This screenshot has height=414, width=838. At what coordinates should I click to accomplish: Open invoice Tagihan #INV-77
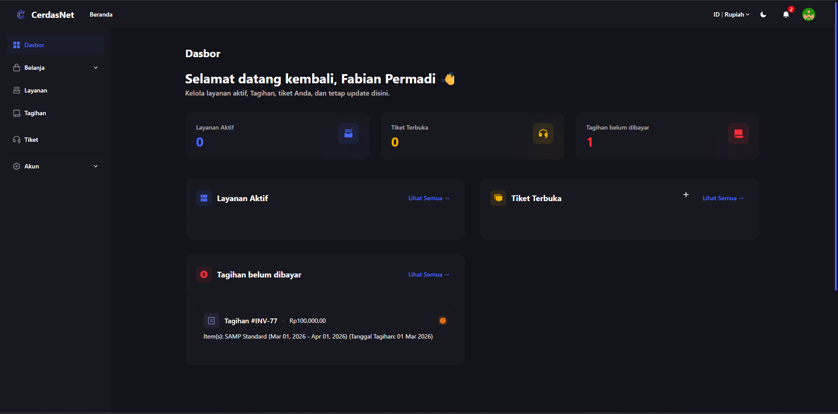click(251, 321)
